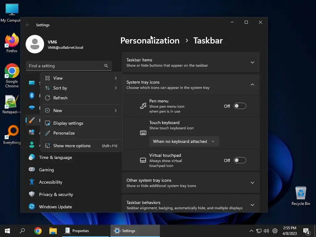Open Accessibility settings category
316x237 pixels.
click(x=51, y=182)
